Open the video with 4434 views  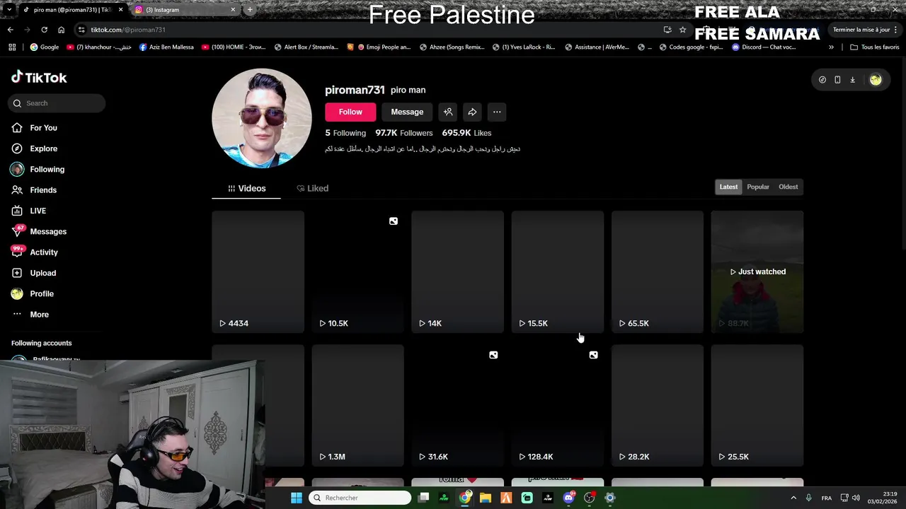258,271
